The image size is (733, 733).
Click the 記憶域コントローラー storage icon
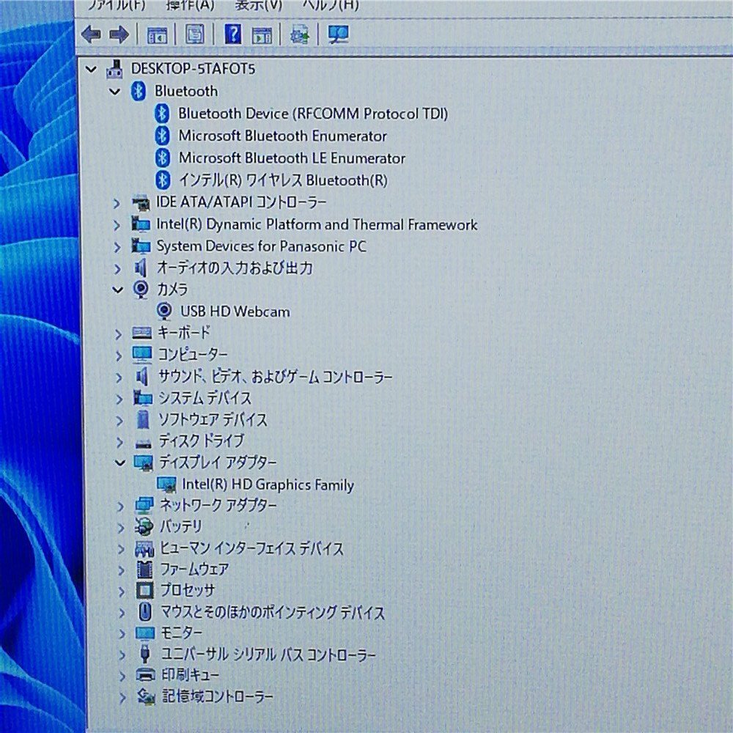pyautogui.click(x=146, y=698)
